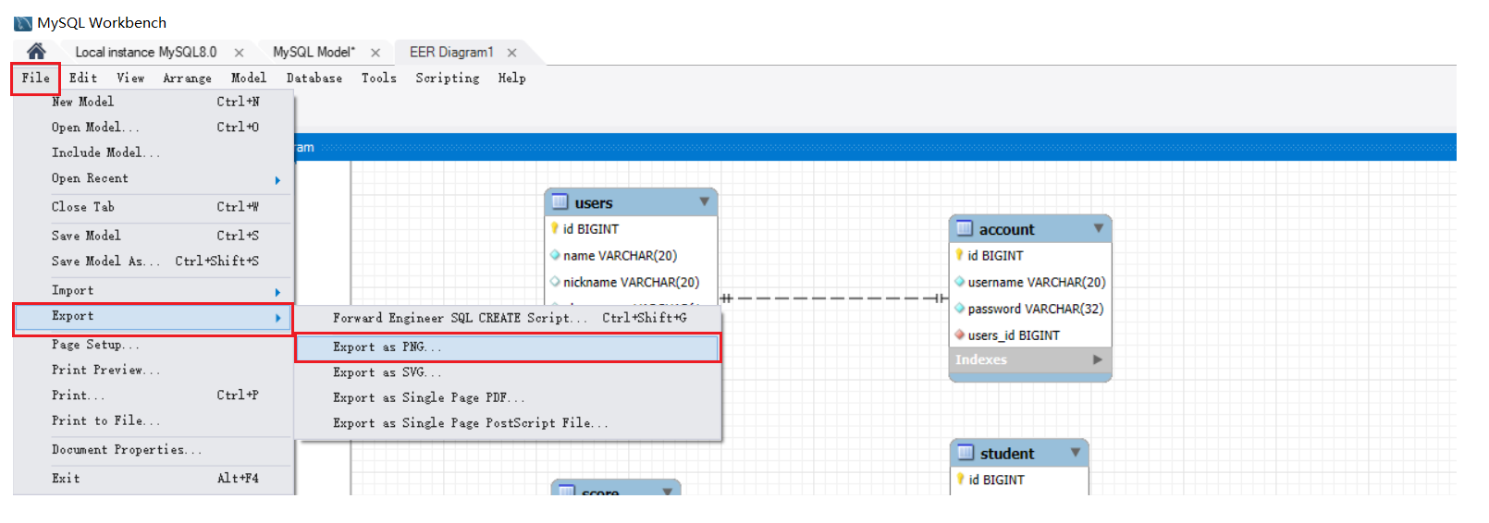The height and width of the screenshot is (523, 1489).
Task: Expand the Open Recent submenu
Action: (x=154, y=178)
